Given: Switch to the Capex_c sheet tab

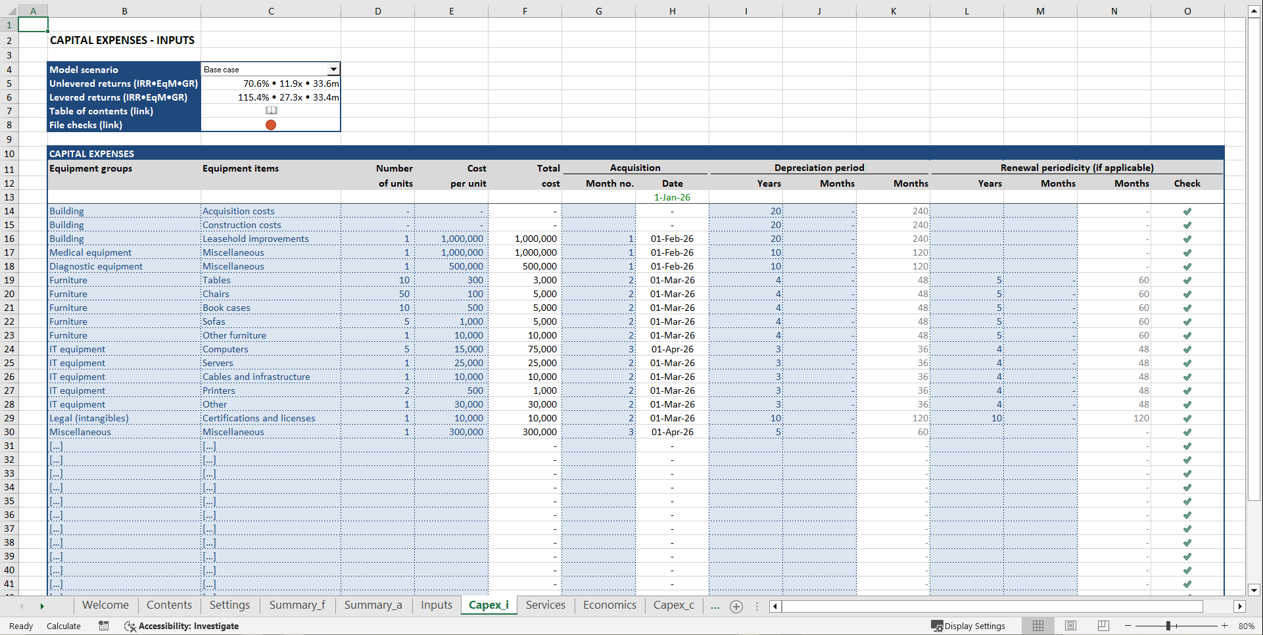Looking at the screenshot, I should pos(673,605).
